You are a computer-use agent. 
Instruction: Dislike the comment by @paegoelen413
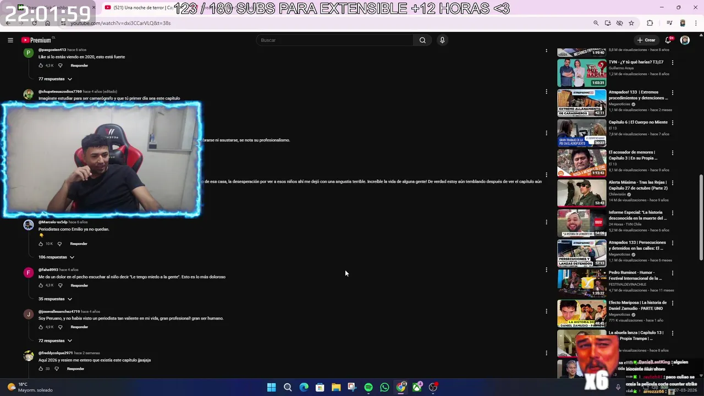coord(61,65)
